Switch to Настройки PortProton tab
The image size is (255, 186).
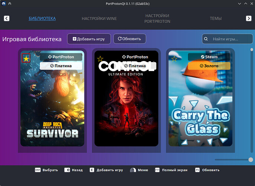(157, 19)
